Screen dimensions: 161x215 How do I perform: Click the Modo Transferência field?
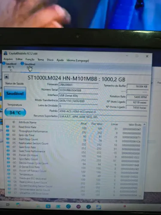coord(78,101)
